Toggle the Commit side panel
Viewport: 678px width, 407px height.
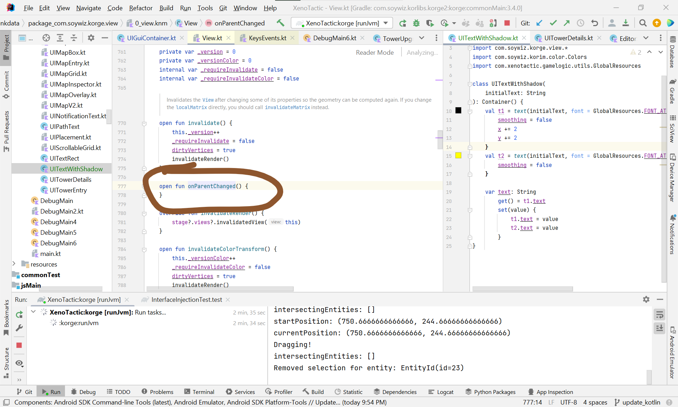tap(6, 85)
